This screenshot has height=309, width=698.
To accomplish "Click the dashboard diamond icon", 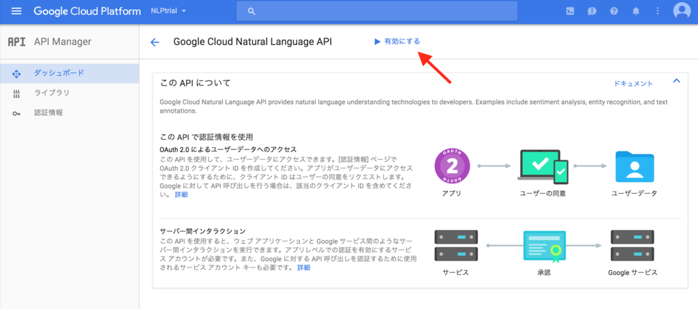I will pos(16,74).
